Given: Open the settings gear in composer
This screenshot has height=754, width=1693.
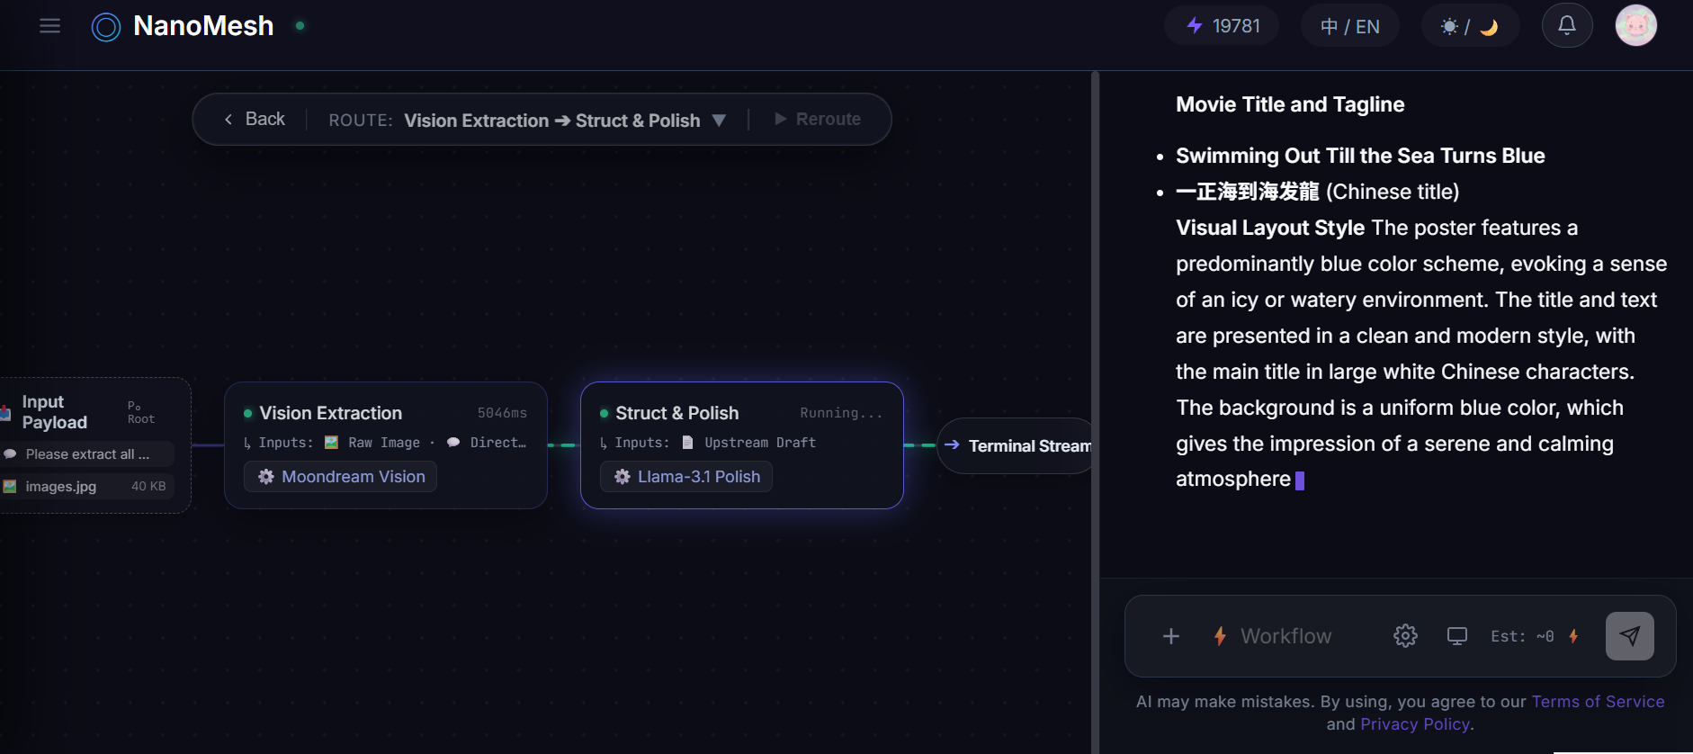Looking at the screenshot, I should 1405,636.
